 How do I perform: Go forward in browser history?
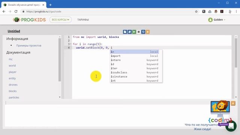click(x=10, y=12)
